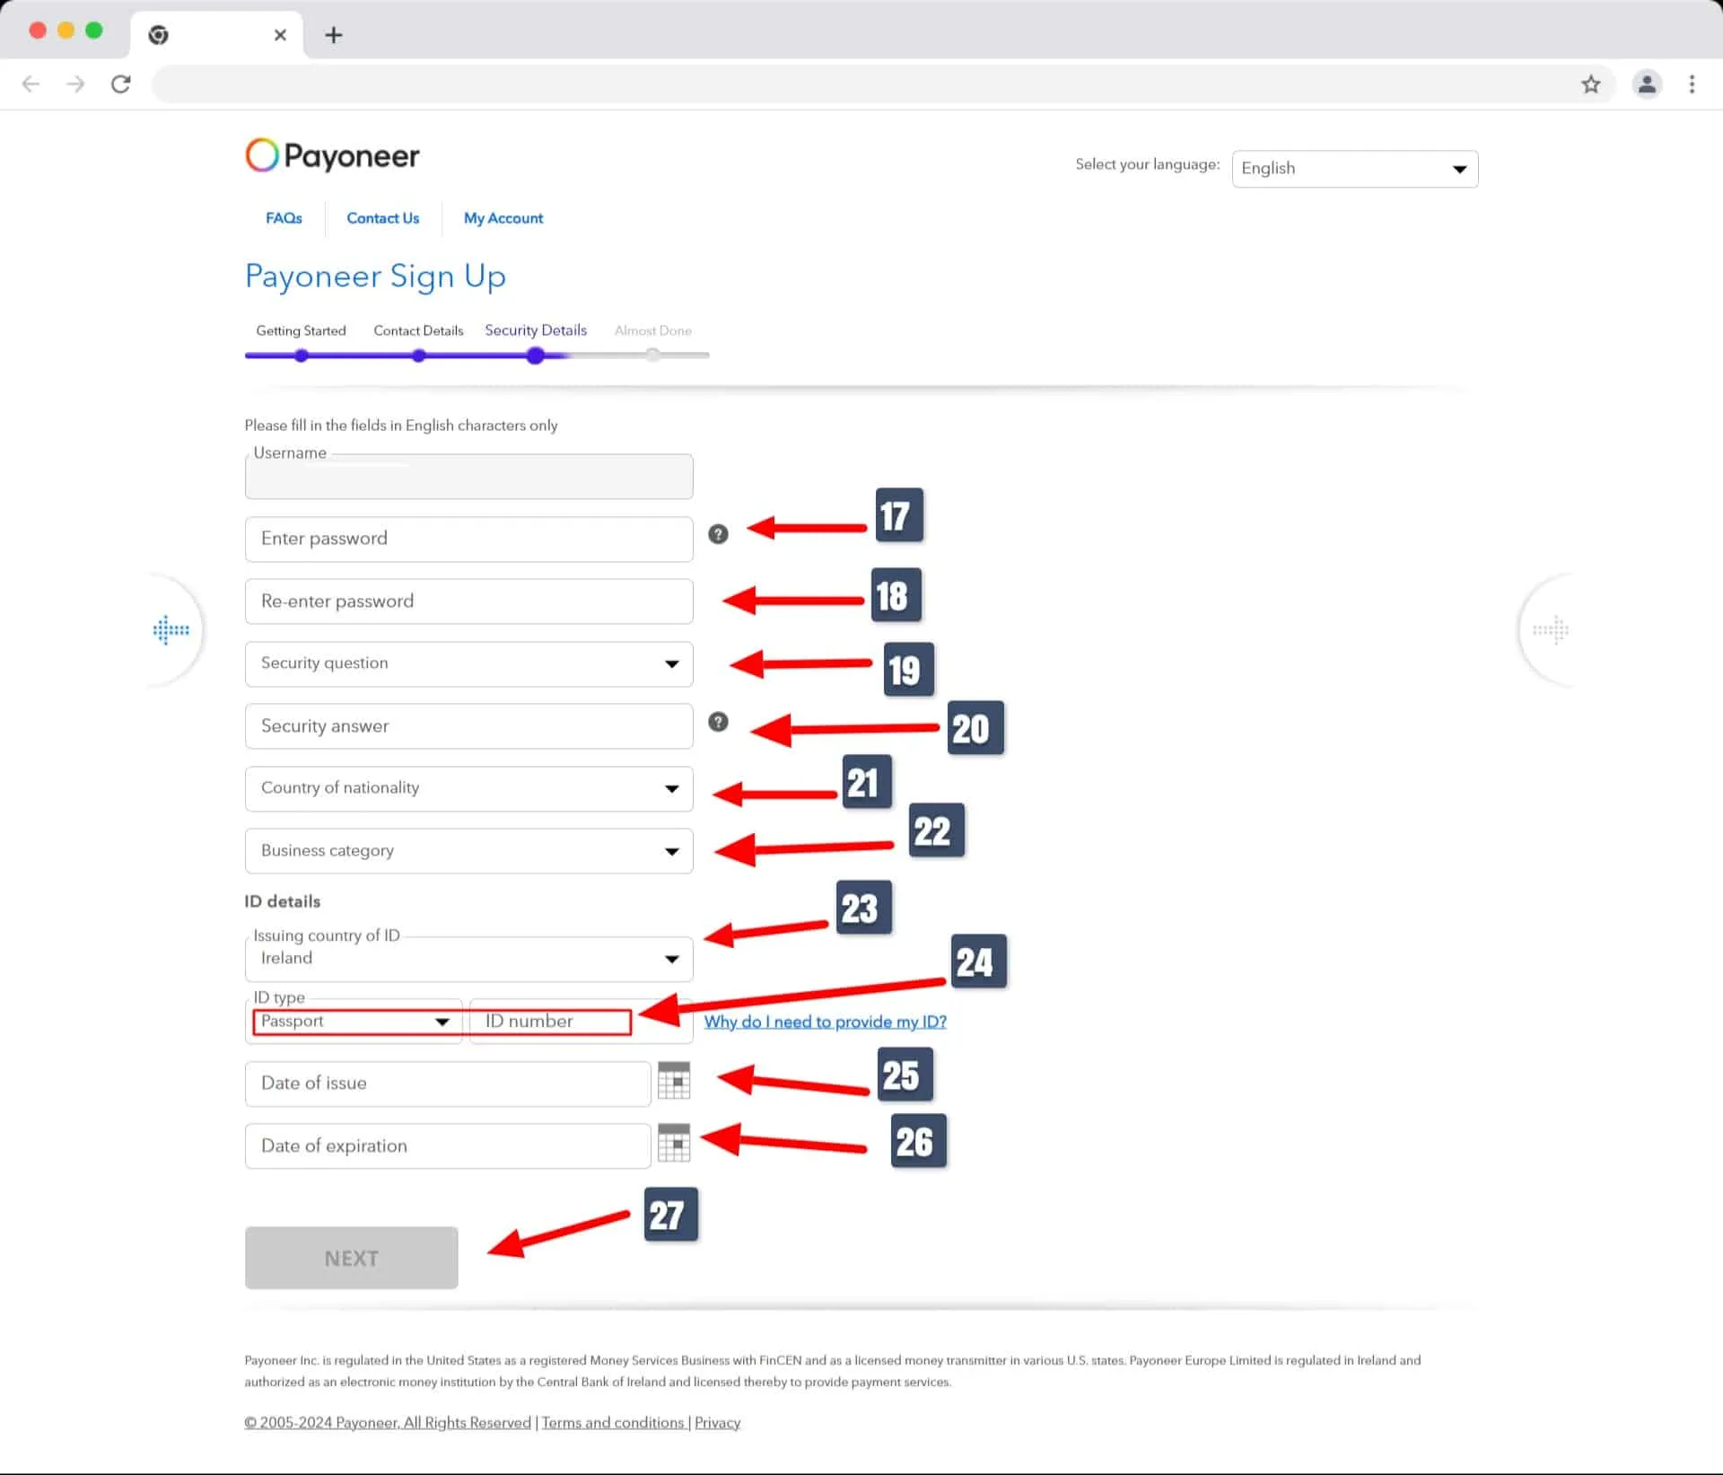Open the Privacy footer link
1723x1475 pixels.
click(717, 1423)
